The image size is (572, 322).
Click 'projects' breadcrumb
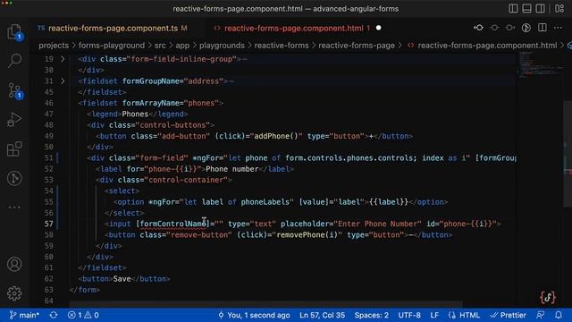54,46
